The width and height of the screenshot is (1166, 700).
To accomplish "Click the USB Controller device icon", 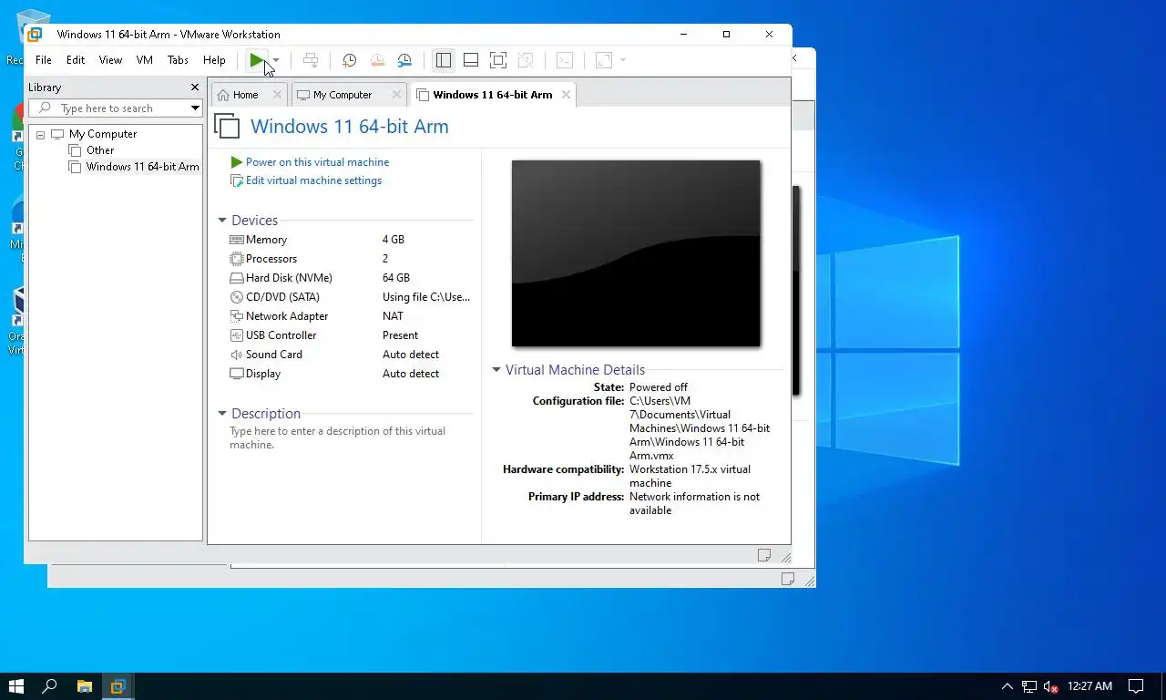I will (x=237, y=335).
